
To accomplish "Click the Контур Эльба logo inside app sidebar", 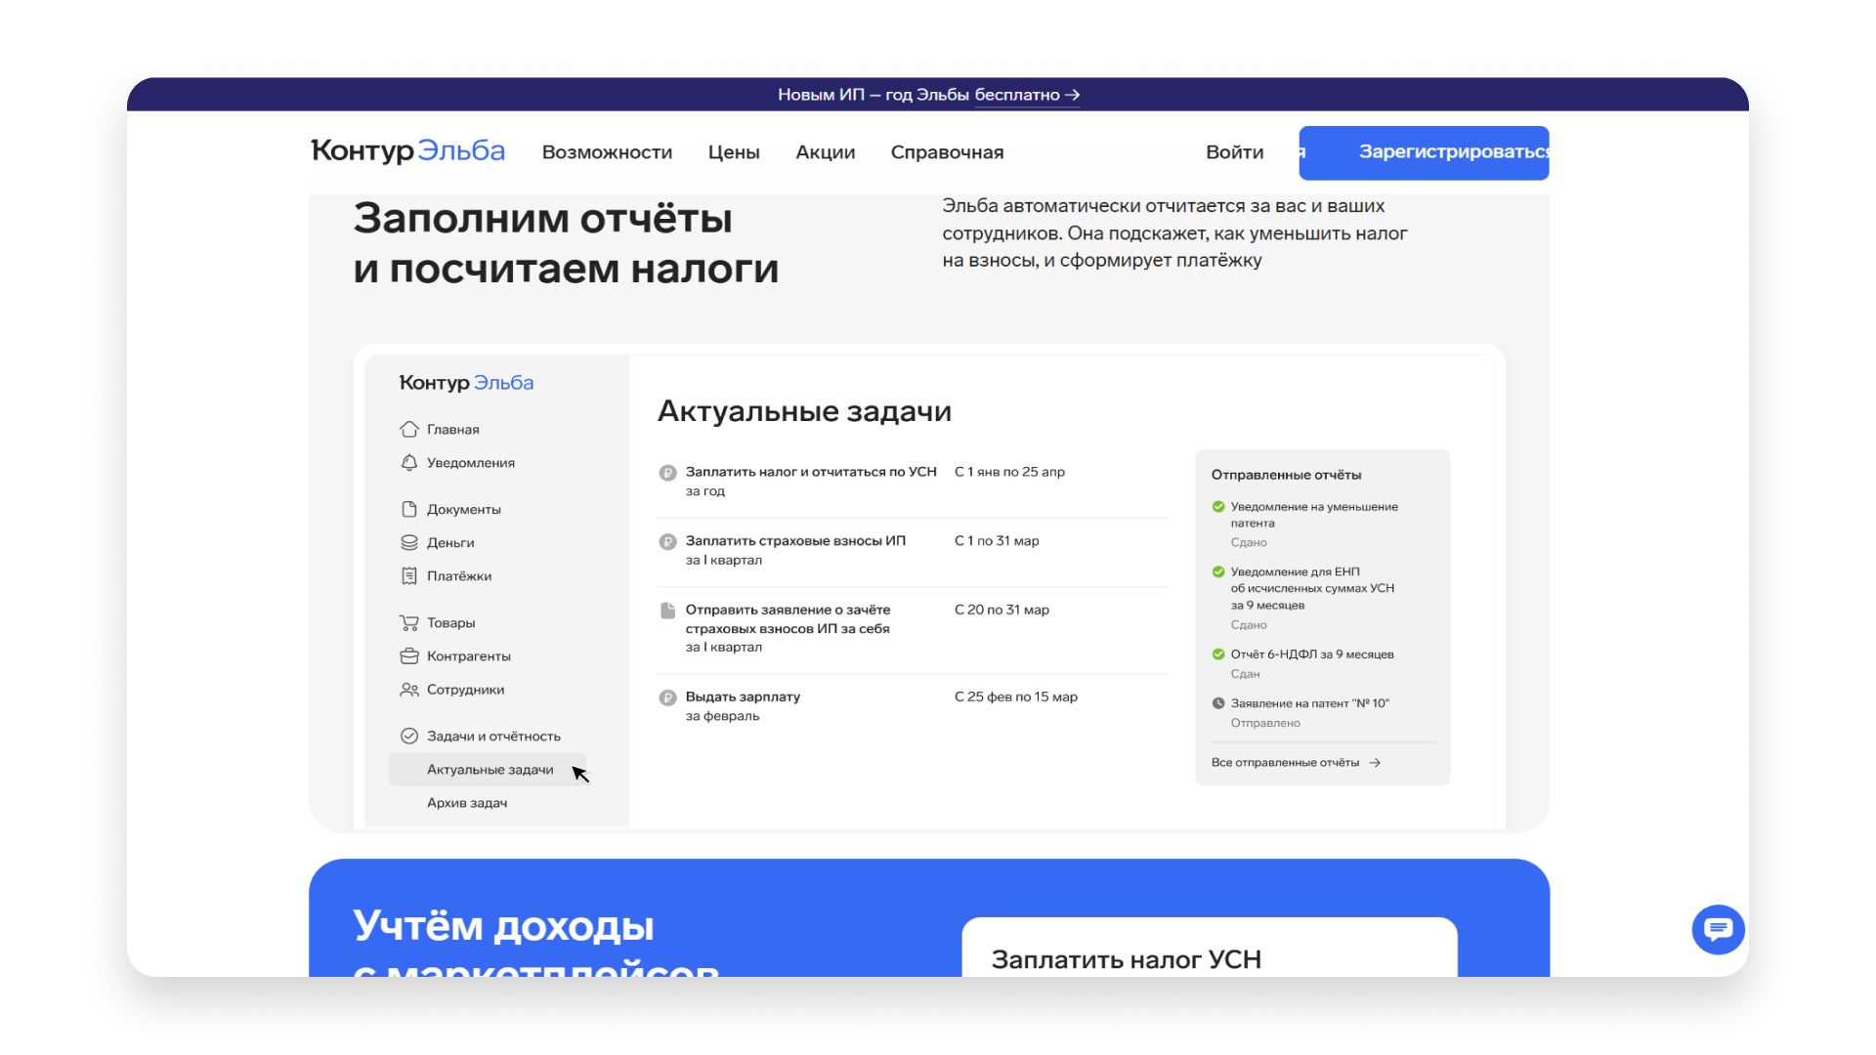I will pos(466,383).
